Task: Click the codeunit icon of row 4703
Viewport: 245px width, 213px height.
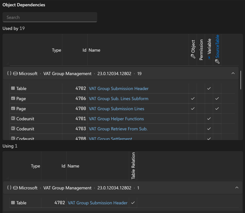Action: pyautogui.click(x=13, y=129)
